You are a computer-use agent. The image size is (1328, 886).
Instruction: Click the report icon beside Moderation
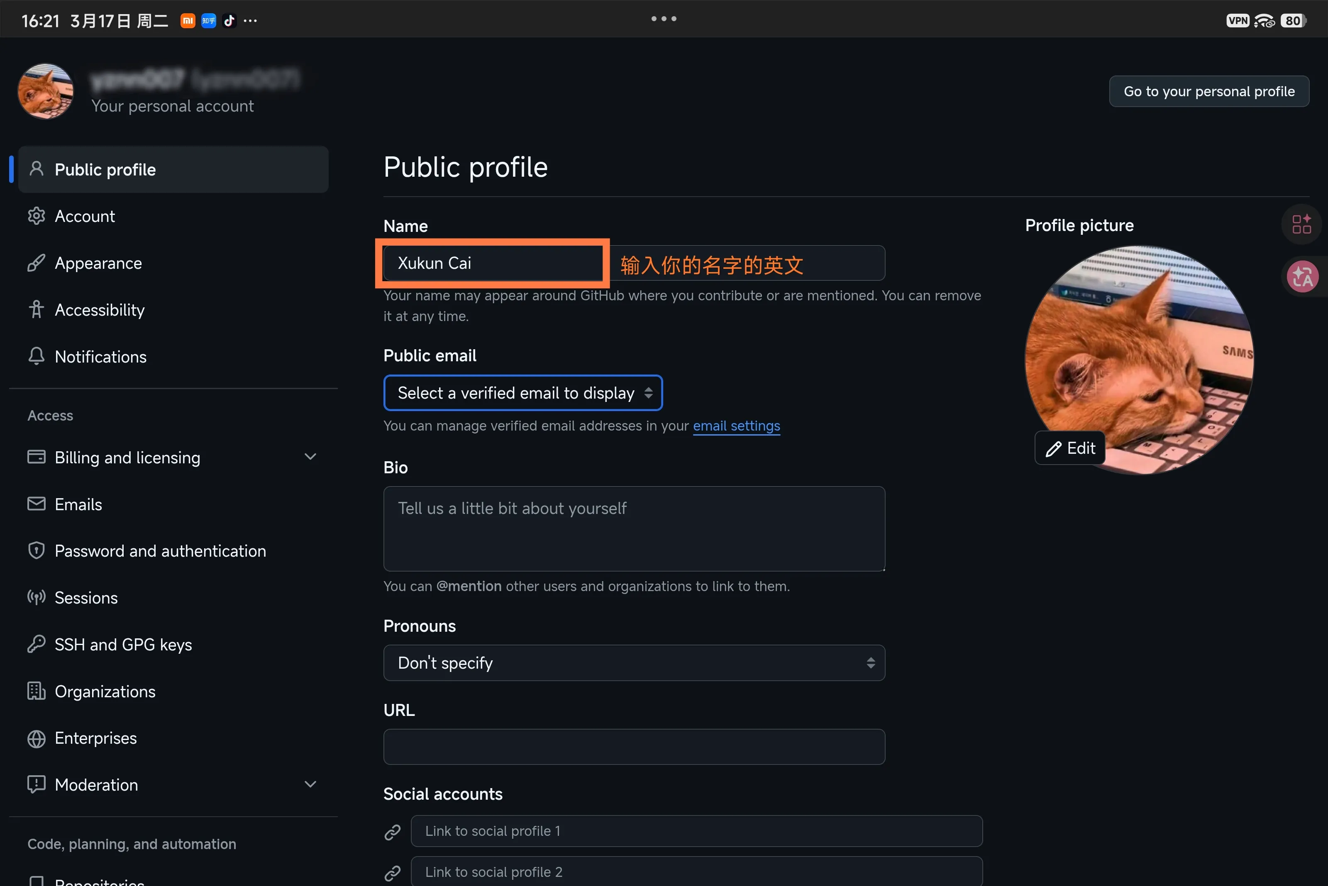click(x=36, y=785)
